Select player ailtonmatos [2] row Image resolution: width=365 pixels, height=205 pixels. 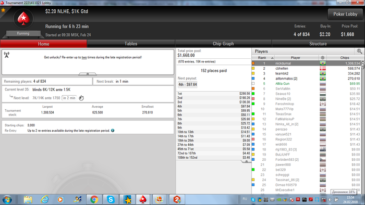pyautogui.click(x=307, y=79)
